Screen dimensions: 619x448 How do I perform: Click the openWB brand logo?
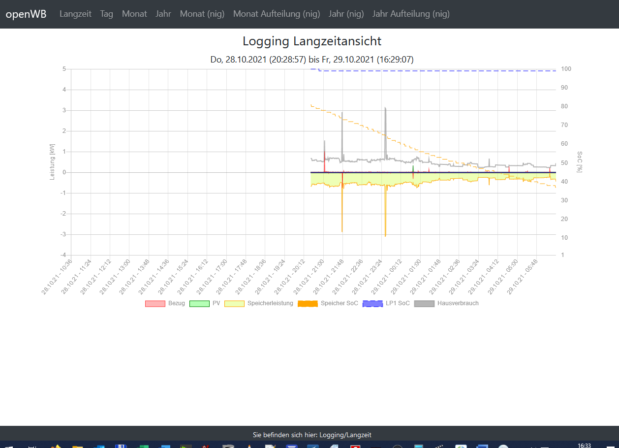(x=26, y=14)
